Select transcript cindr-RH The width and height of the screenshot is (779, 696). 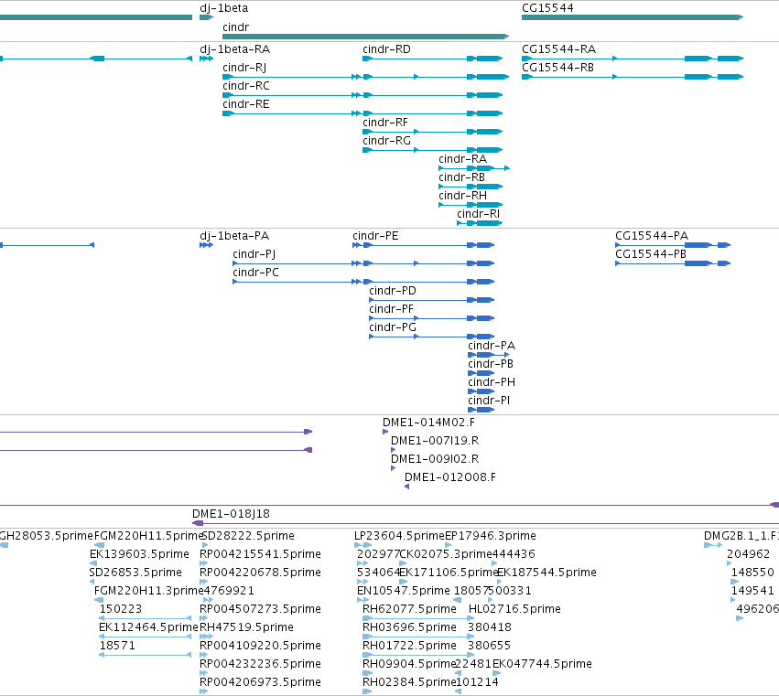471,205
